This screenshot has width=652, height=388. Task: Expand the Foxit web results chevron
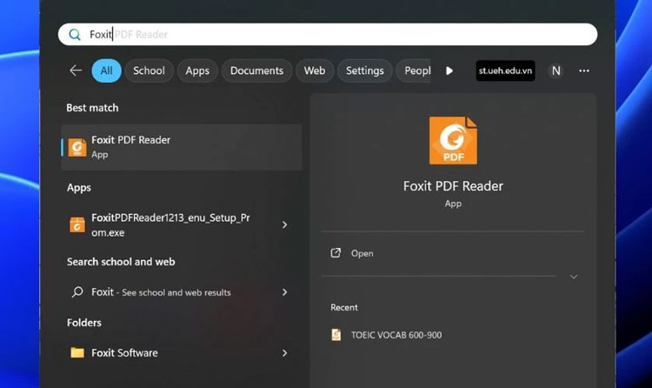click(x=284, y=292)
